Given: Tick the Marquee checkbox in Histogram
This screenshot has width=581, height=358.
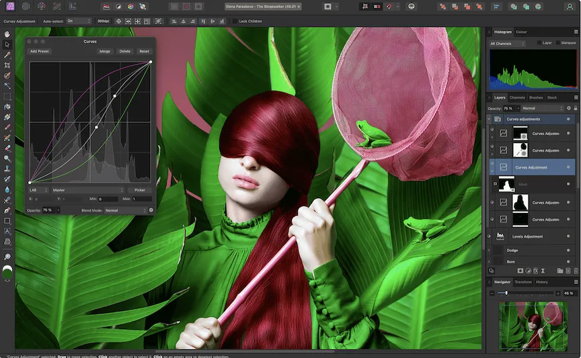Looking at the screenshot, I should (557, 43).
